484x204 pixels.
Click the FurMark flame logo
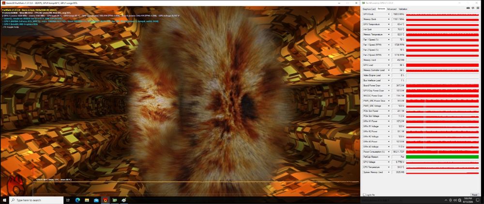16,186
